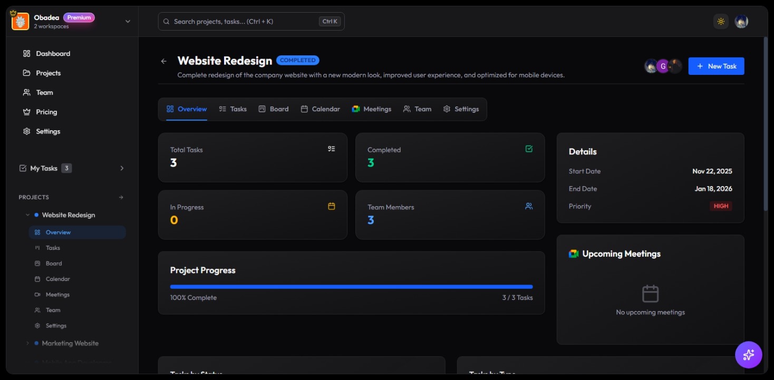Click the Dashboard icon in the sidebar
Screen dimensions: 774x380
coord(27,54)
